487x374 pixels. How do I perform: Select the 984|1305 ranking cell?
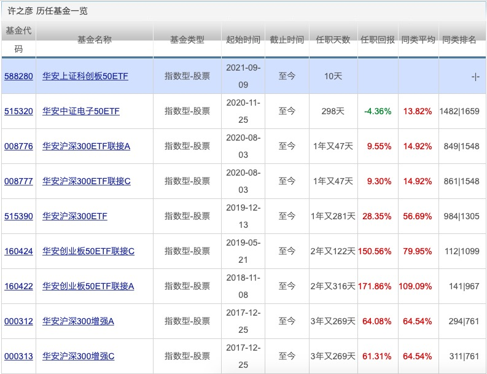point(462,217)
